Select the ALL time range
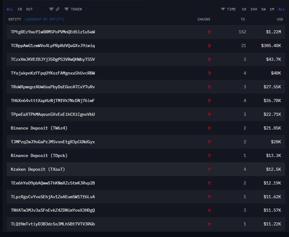Viewport: 289px width, 237px height. (x=281, y=9)
